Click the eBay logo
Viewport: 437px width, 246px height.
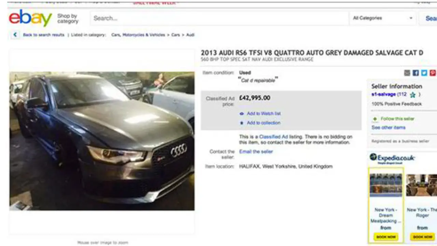pyautogui.click(x=30, y=18)
